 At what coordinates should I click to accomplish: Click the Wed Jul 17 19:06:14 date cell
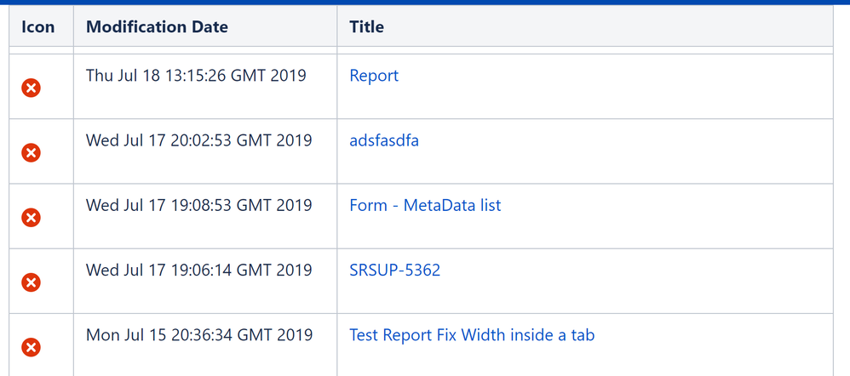[198, 271]
